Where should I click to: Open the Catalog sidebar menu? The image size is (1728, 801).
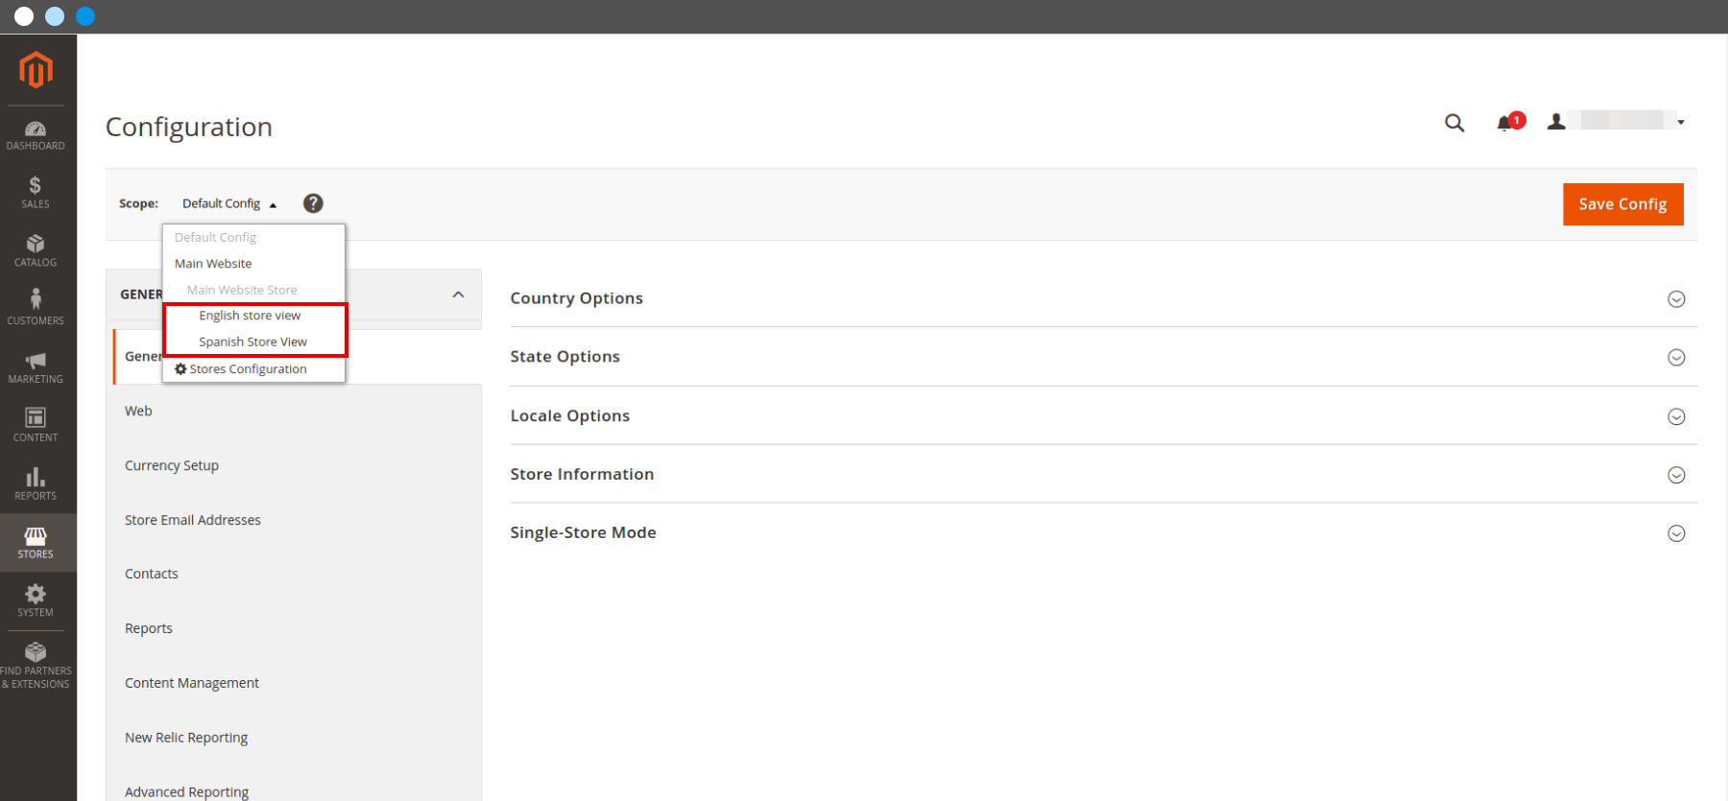36,251
